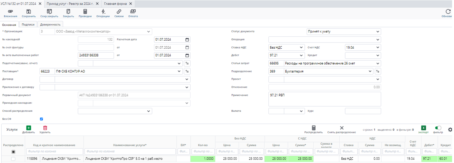Open the Ставка НДС dropdown
This screenshot has height=163, width=454.
coord(301,48)
